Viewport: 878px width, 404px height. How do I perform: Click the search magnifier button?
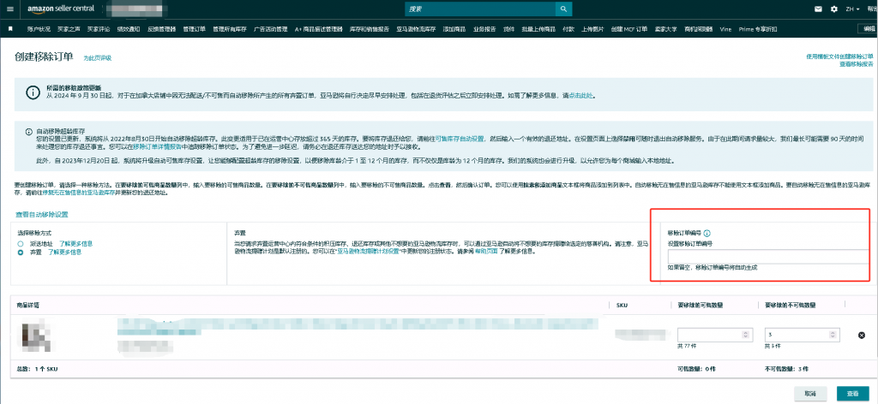pos(562,9)
